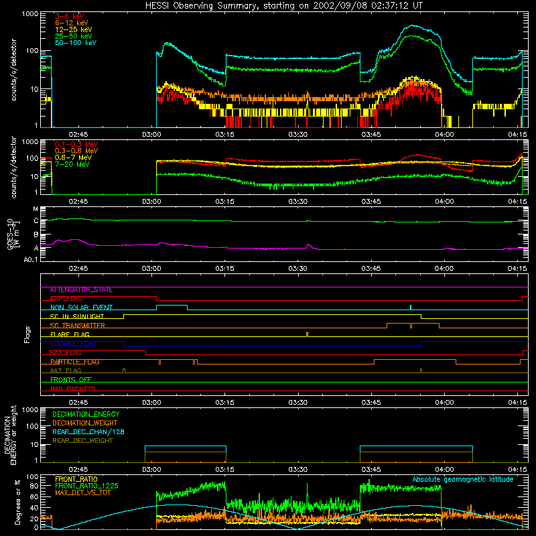Click the 0.1-0.3 MeV legend label
This screenshot has height=536, width=536.
pos(76,144)
